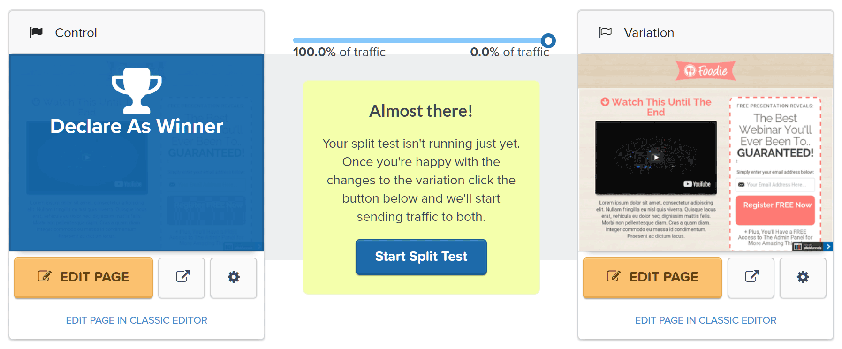842x349 pixels.
Task: Click the Foodie logo in Variation preview
Action: pos(706,71)
